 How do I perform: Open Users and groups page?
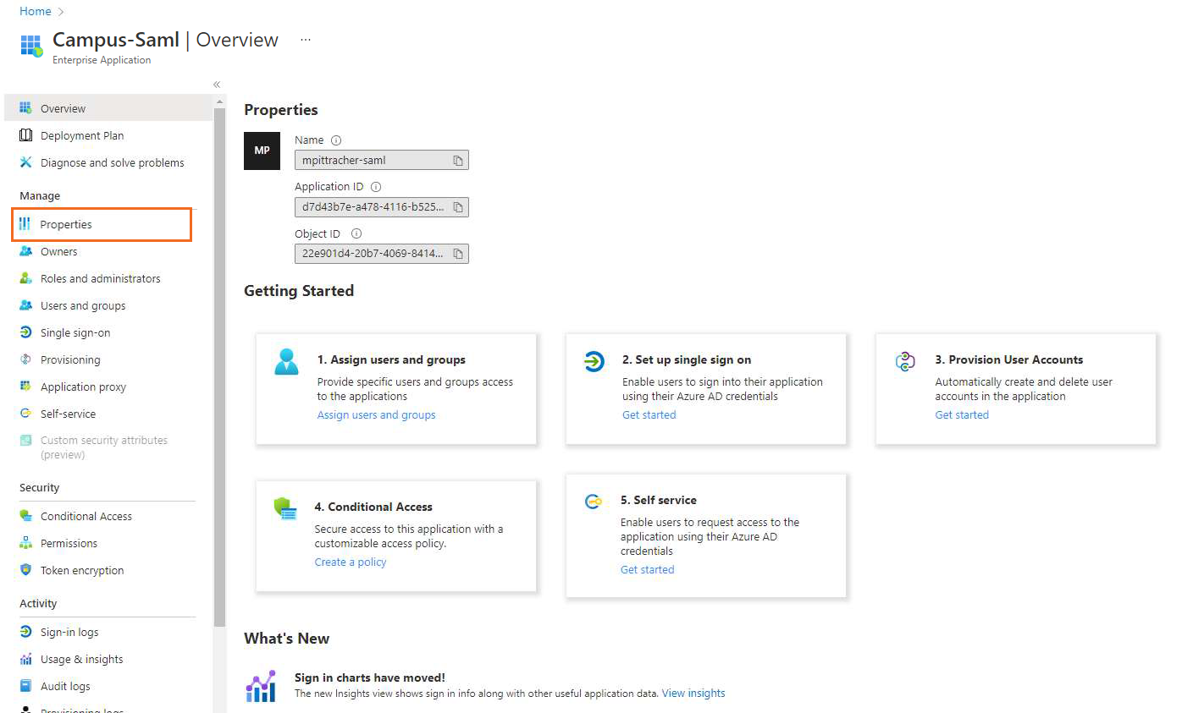83,305
